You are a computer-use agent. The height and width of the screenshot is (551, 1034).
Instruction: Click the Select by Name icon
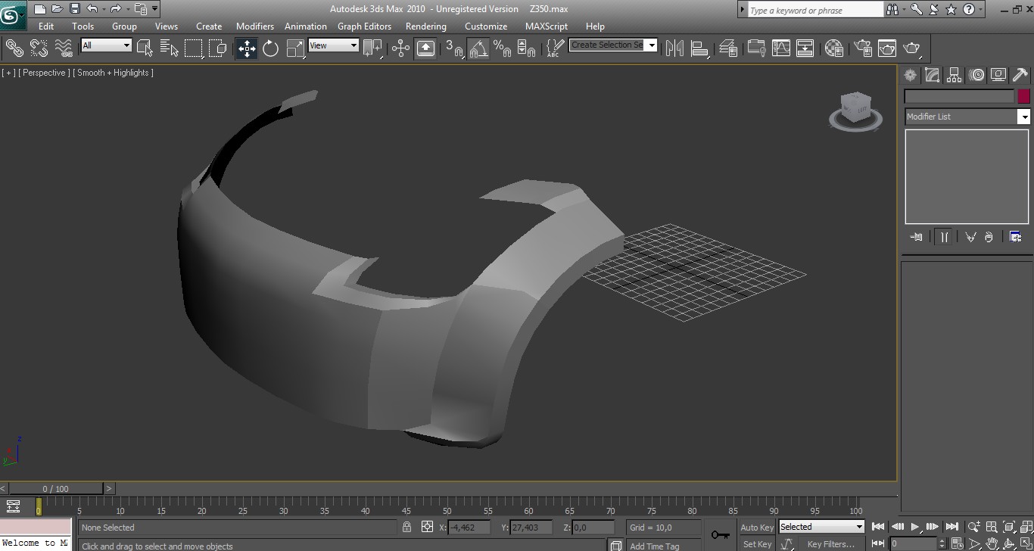pos(169,49)
